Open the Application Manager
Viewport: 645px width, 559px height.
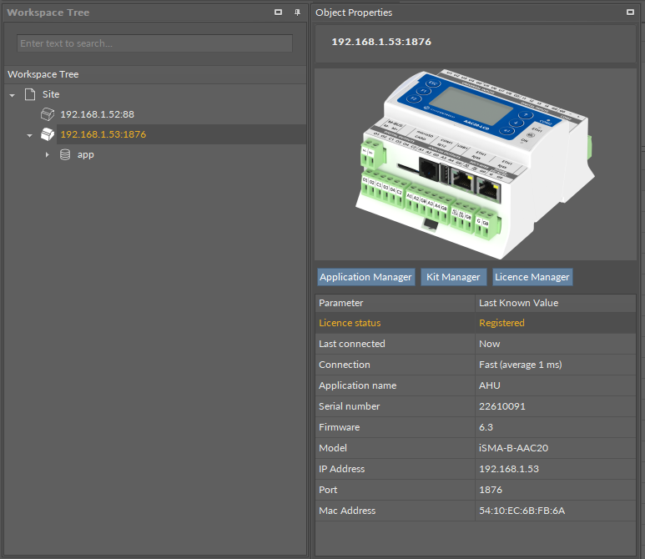coord(365,277)
